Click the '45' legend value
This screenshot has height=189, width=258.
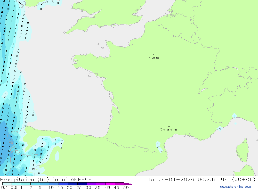[x=117, y=187]
